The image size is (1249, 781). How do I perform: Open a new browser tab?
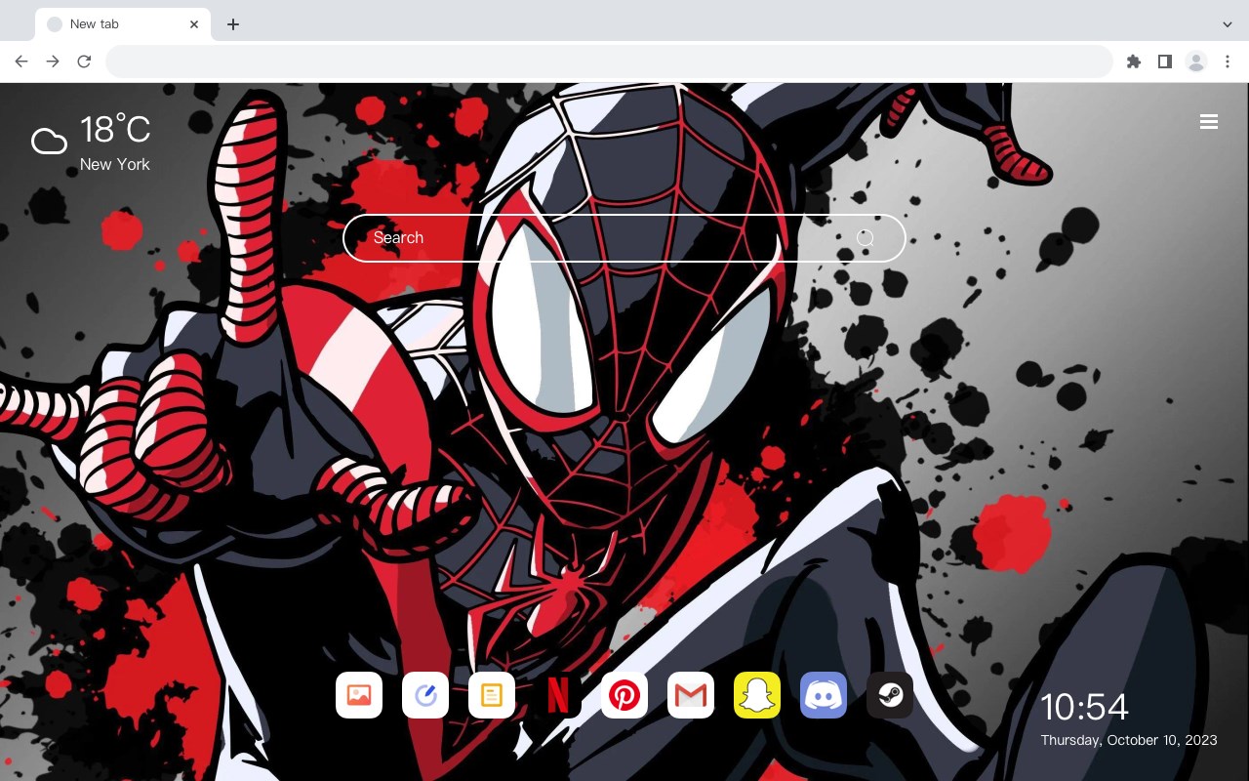point(232,24)
